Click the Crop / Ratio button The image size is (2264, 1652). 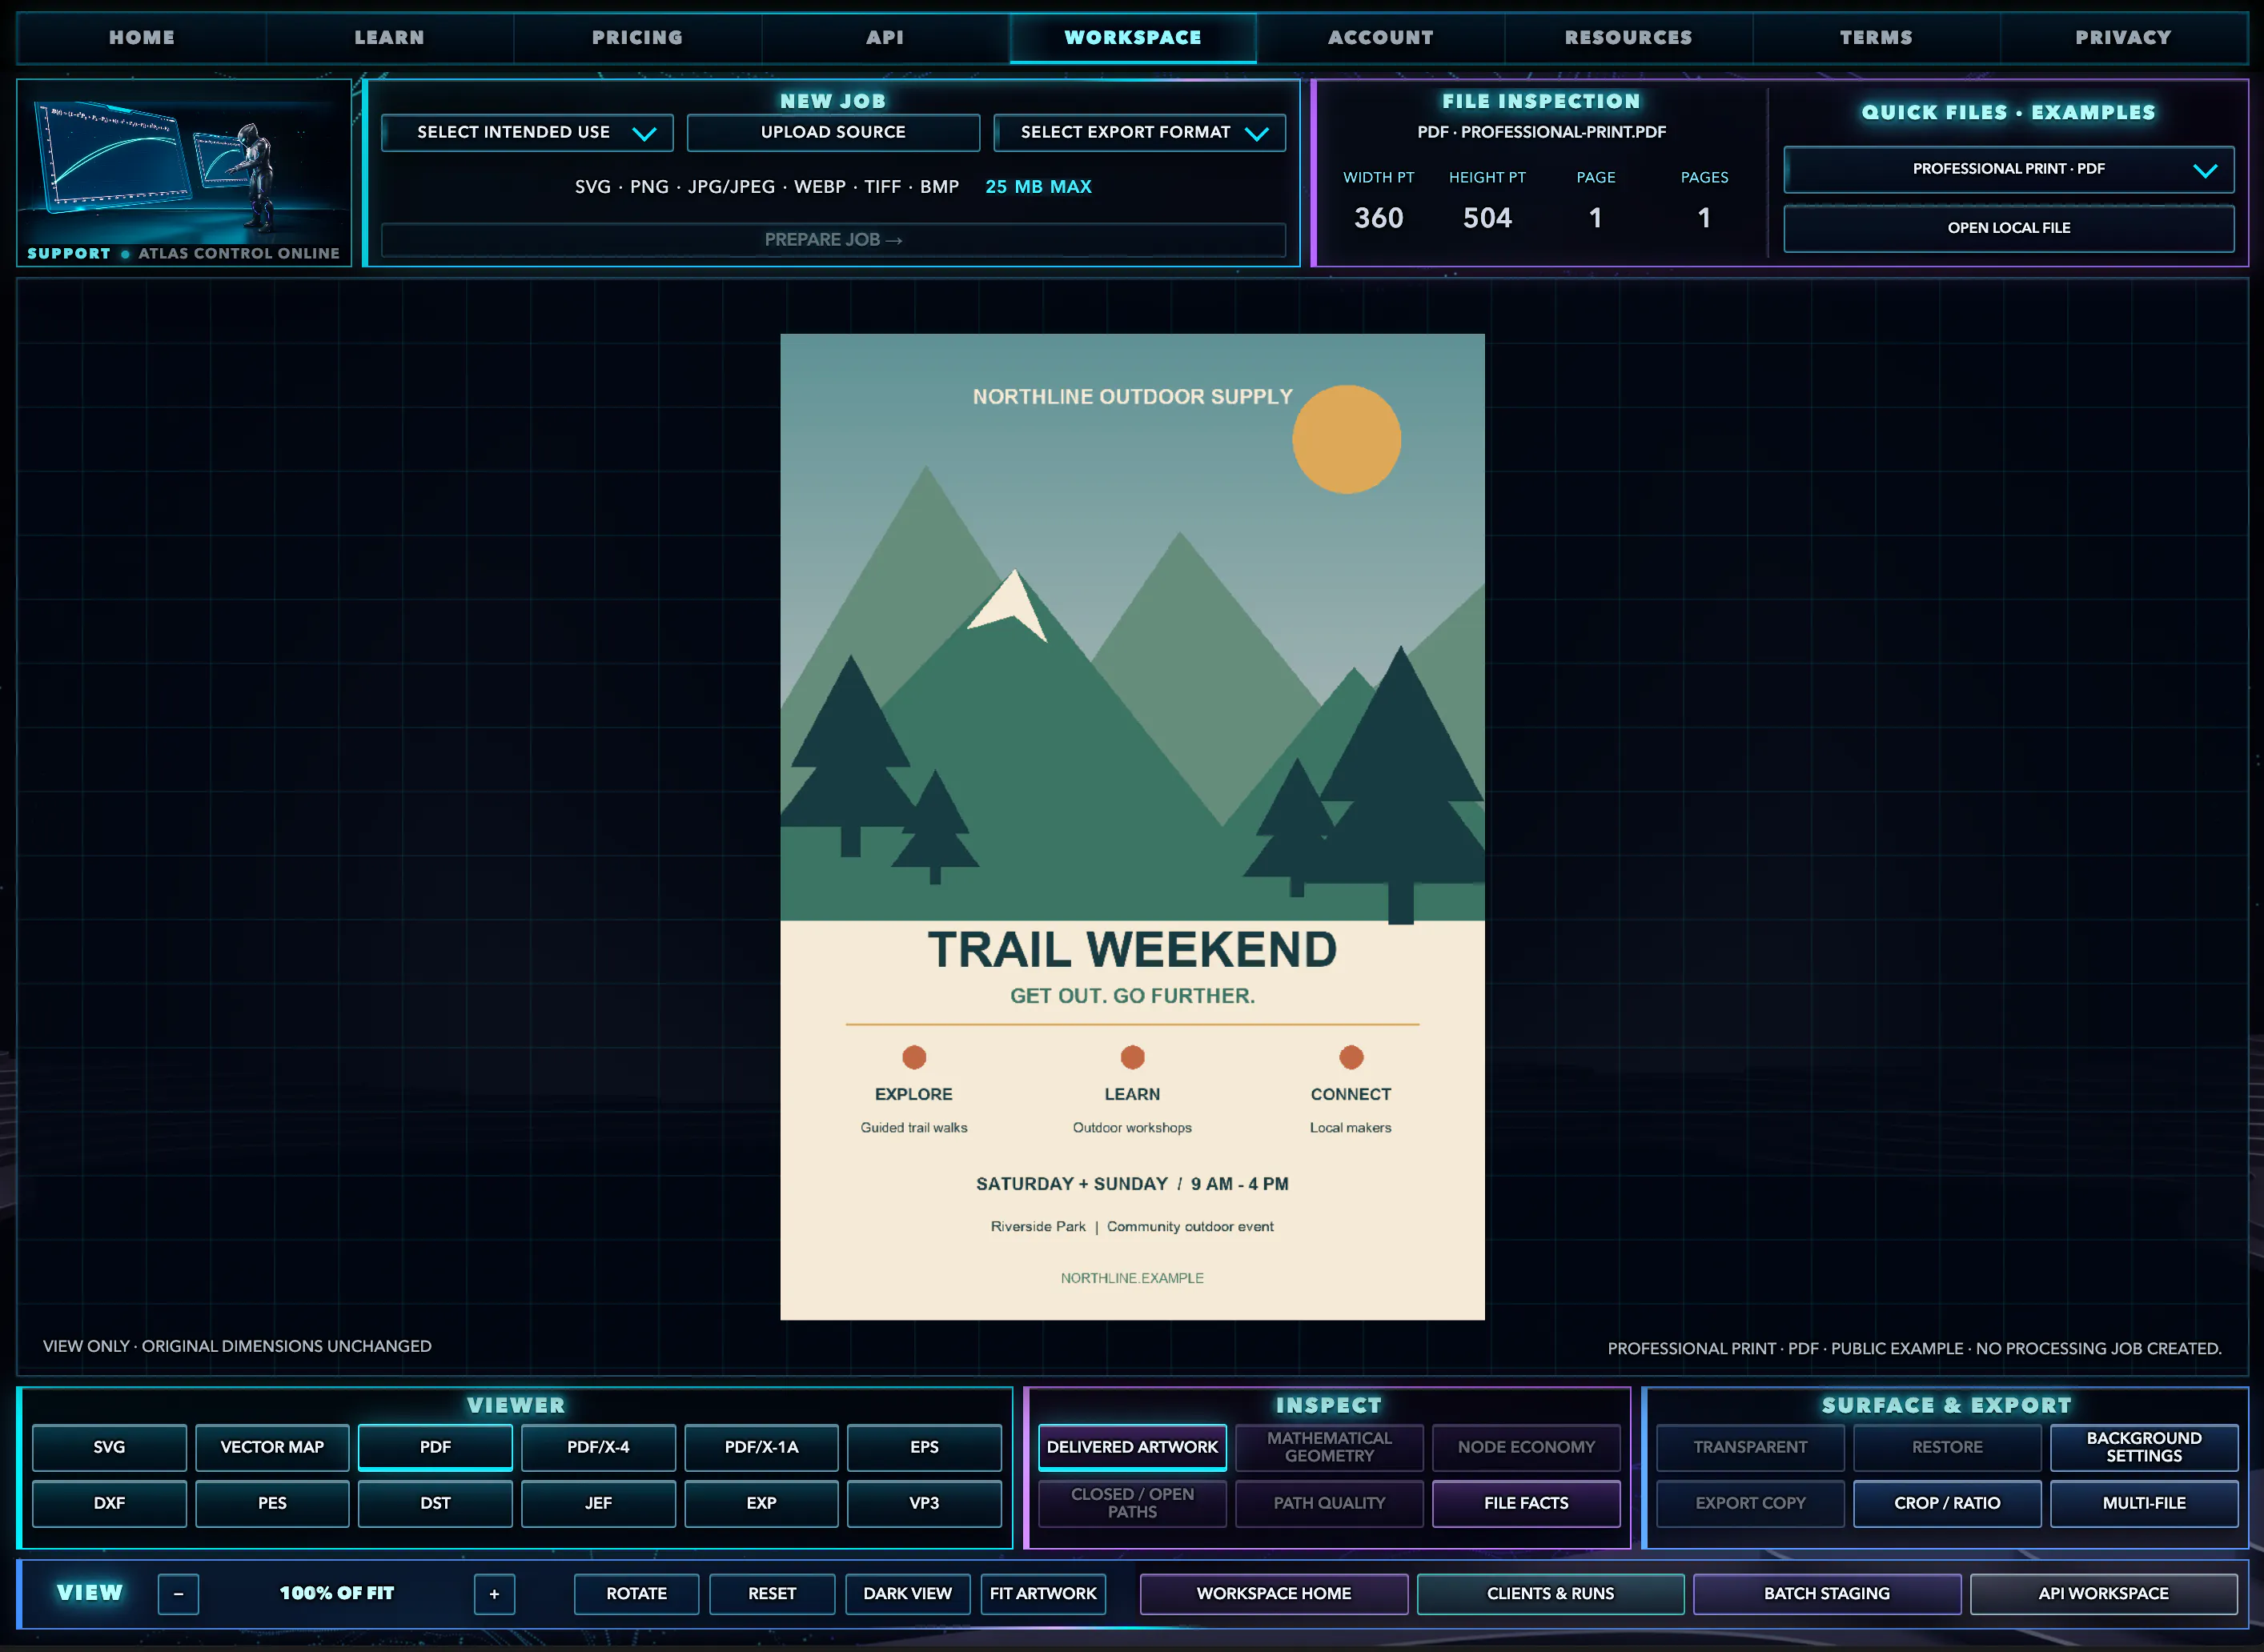[x=1947, y=1503]
